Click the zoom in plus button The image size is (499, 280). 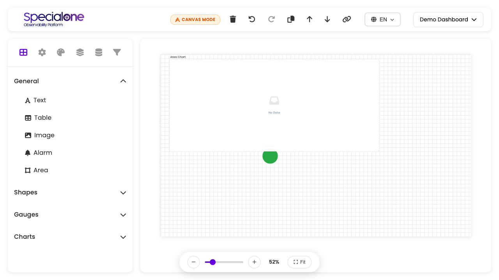tap(254, 262)
